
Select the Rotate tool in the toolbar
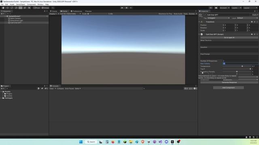(x=12, y=8)
